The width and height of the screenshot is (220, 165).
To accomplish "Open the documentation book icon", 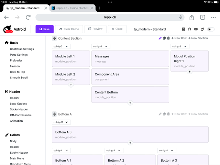I will (183, 29).
